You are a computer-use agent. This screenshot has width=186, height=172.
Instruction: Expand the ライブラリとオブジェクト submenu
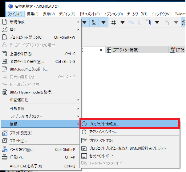pyautogui.click(x=41, y=117)
